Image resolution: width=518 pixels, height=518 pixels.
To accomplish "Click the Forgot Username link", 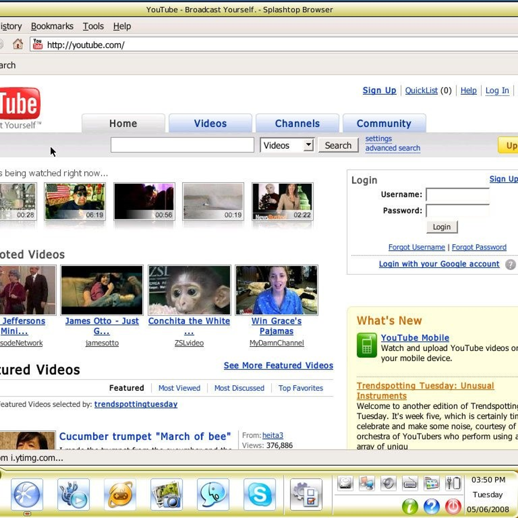I will click(x=417, y=247).
